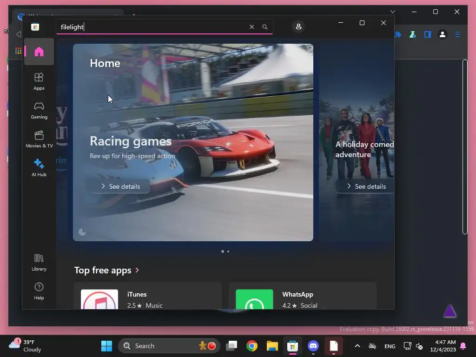Go to the Gaming section

39,110
